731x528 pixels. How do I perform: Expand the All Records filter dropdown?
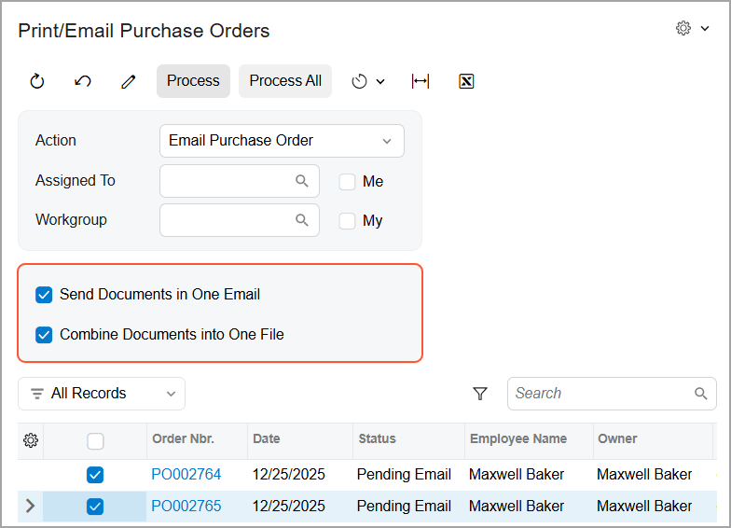102,394
